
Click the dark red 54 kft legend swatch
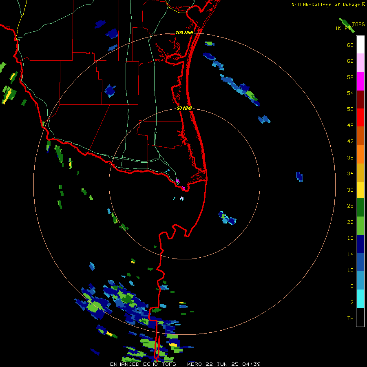(x=360, y=99)
